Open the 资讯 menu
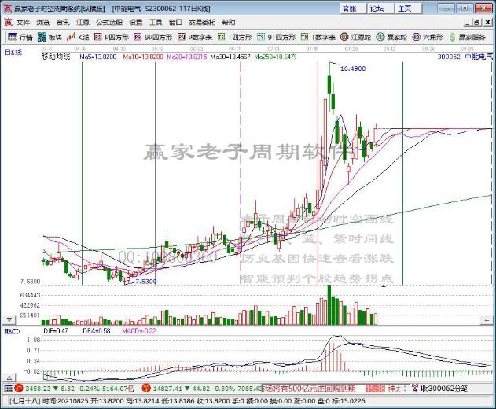The width and height of the screenshot is (496, 409). tap(63, 22)
